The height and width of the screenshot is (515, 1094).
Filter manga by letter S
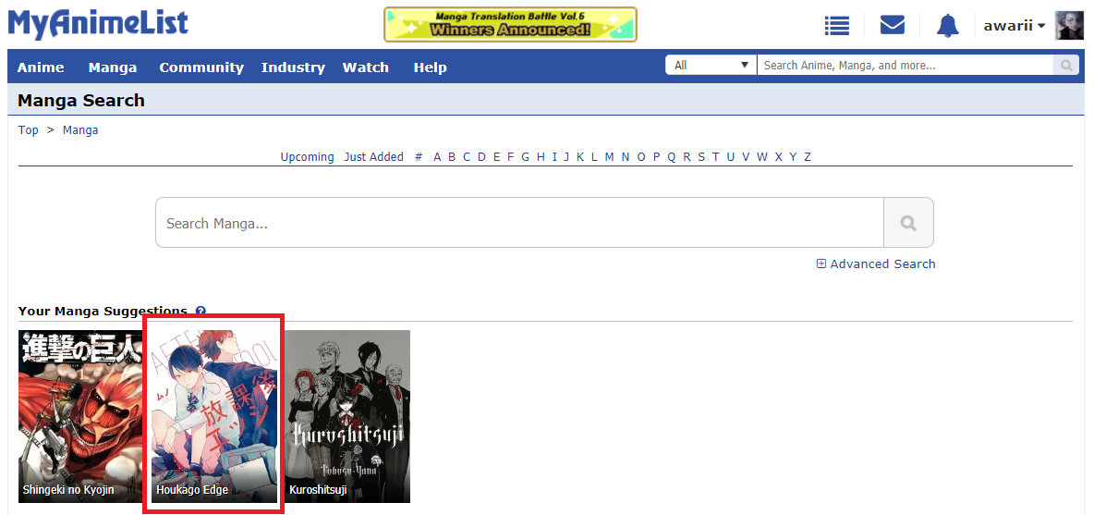(x=701, y=157)
